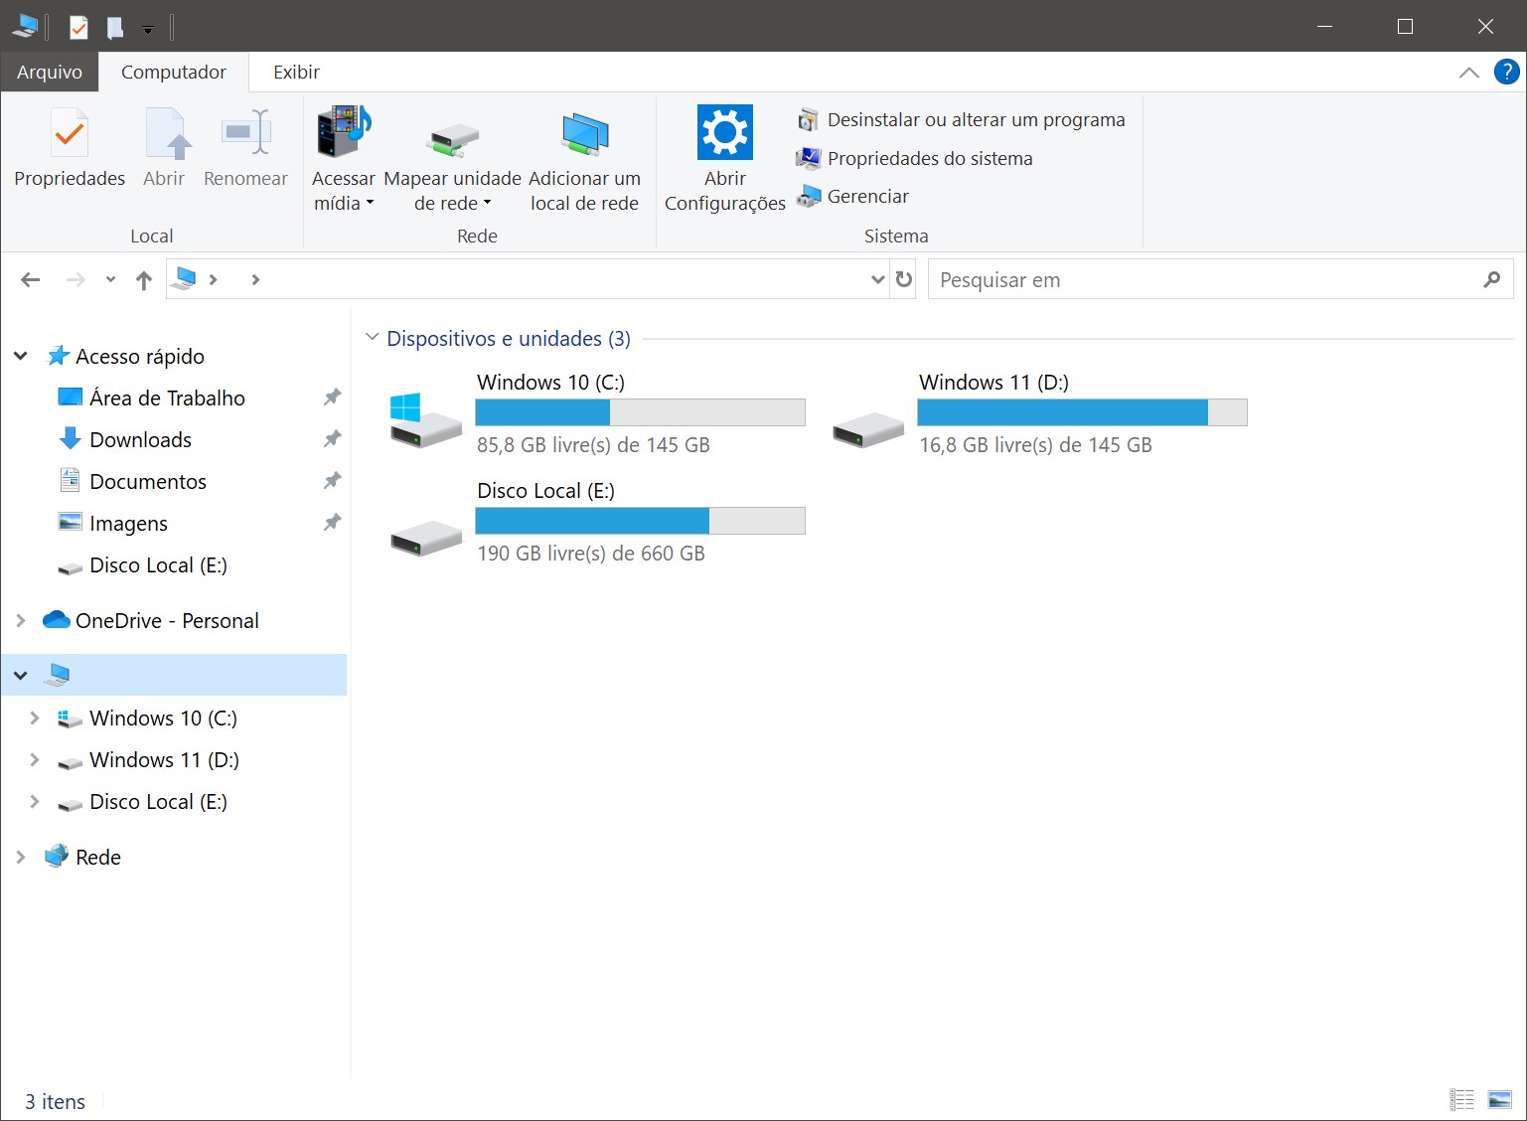
Task: Refresh the current location
Action: pyautogui.click(x=904, y=279)
